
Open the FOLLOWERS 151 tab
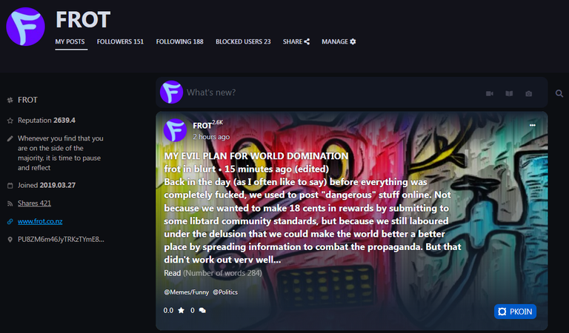pyautogui.click(x=120, y=41)
